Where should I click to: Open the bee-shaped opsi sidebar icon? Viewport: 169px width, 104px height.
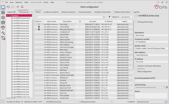pos(3,28)
